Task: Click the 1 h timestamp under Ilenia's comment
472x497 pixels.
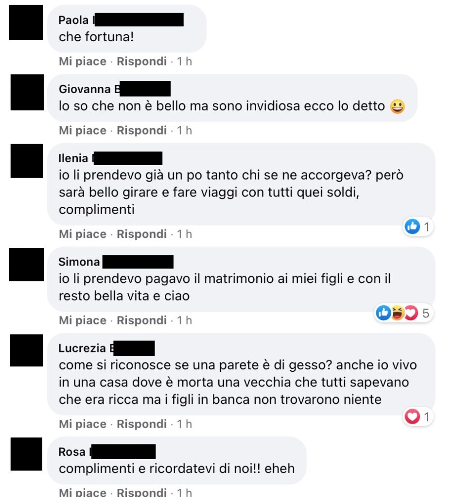Action: coord(184,234)
